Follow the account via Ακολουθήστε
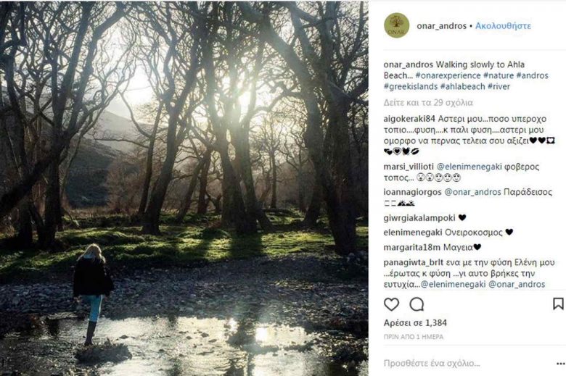Viewport: 566px width, 376px height. [x=503, y=25]
